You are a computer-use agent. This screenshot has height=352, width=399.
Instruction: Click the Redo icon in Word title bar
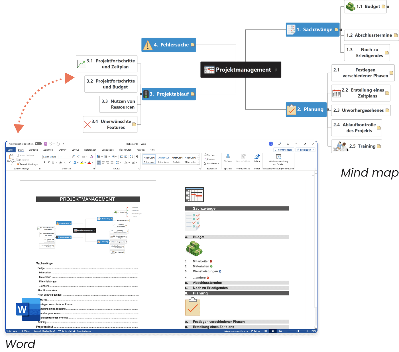tap(58, 144)
